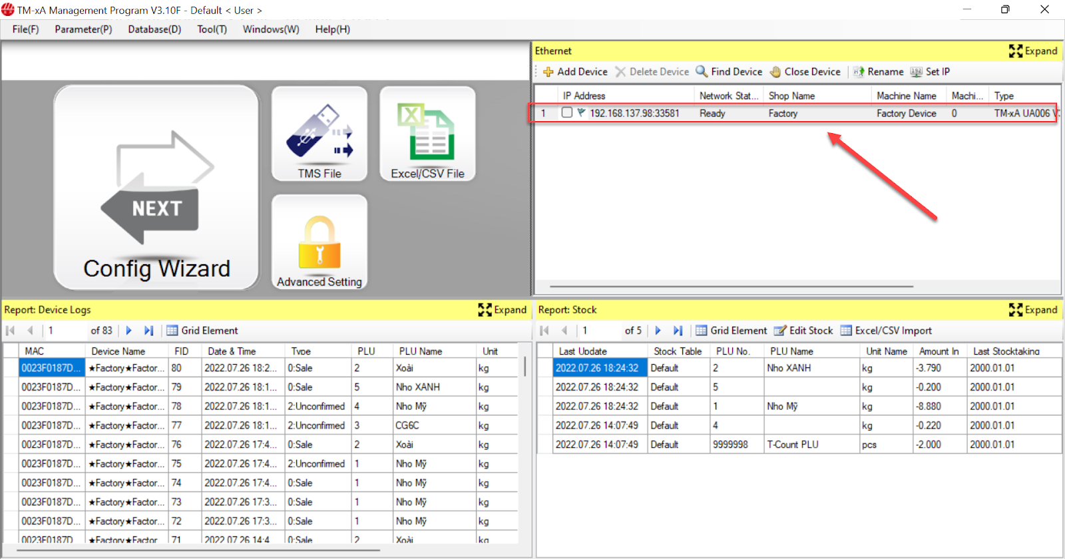Open Set IP in Ethernet toolbar
Screen dimensions: 1065x559
[930, 72]
